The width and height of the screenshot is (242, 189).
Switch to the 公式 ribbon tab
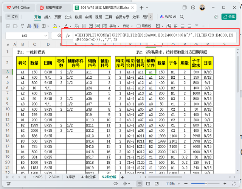tap(68, 17)
